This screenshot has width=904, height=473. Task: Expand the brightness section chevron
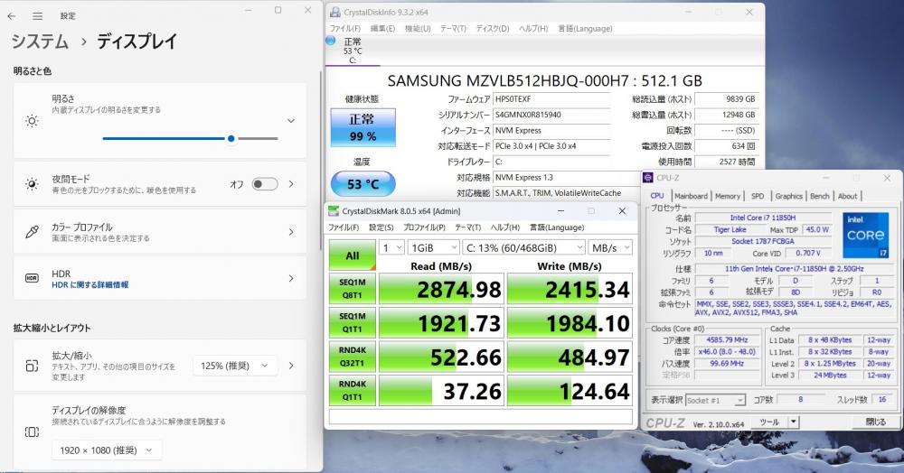pos(291,121)
